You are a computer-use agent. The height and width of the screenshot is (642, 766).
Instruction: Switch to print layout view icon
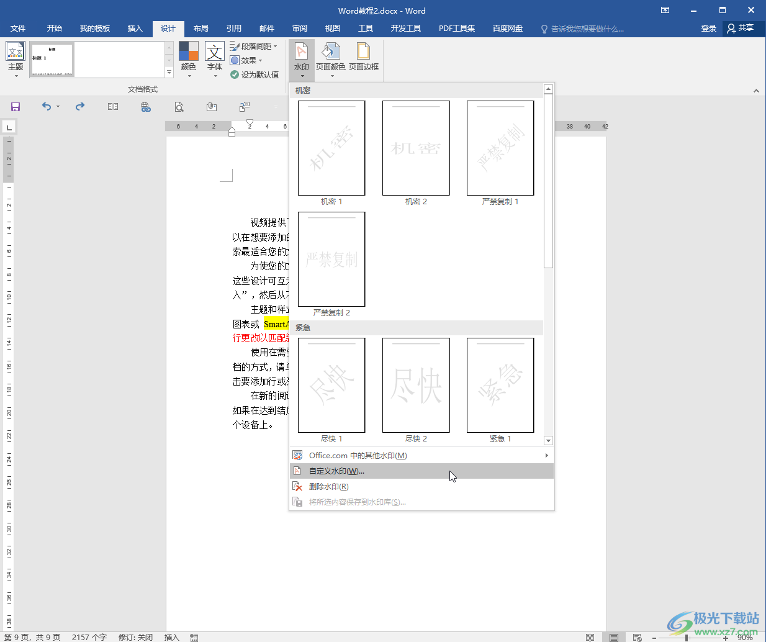coord(614,638)
